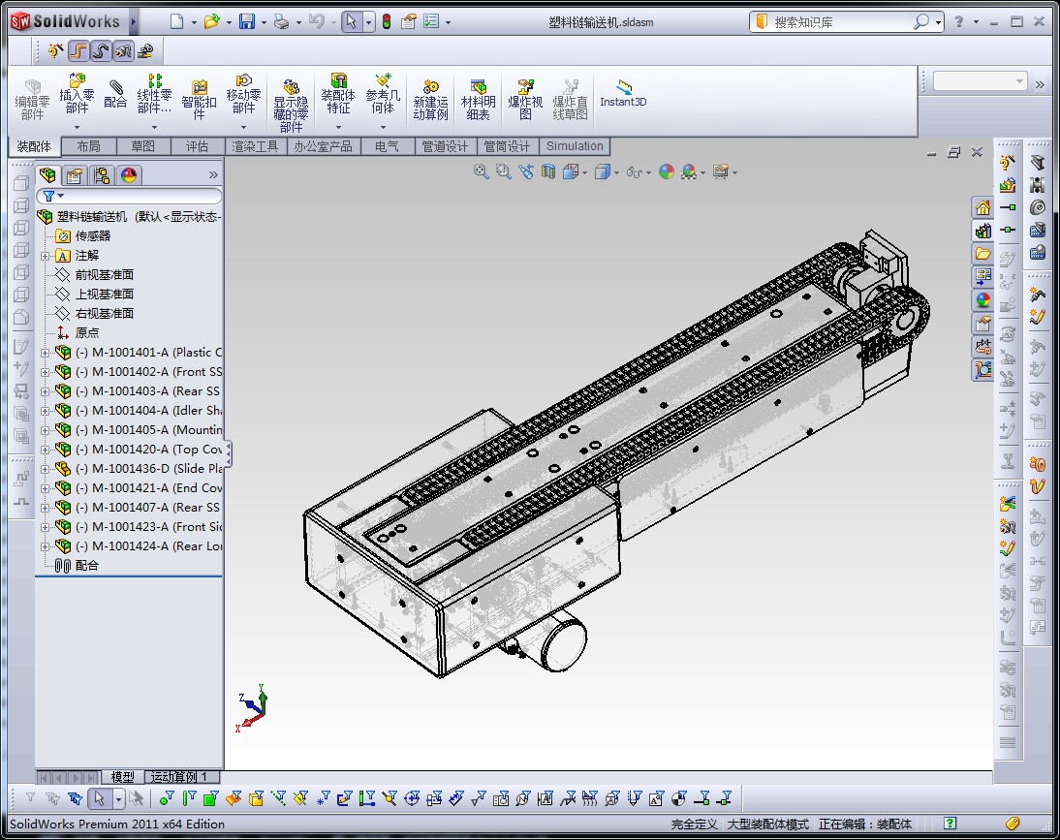
Task: Create a new document with the New icon
Action: pyautogui.click(x=176, y=21)
